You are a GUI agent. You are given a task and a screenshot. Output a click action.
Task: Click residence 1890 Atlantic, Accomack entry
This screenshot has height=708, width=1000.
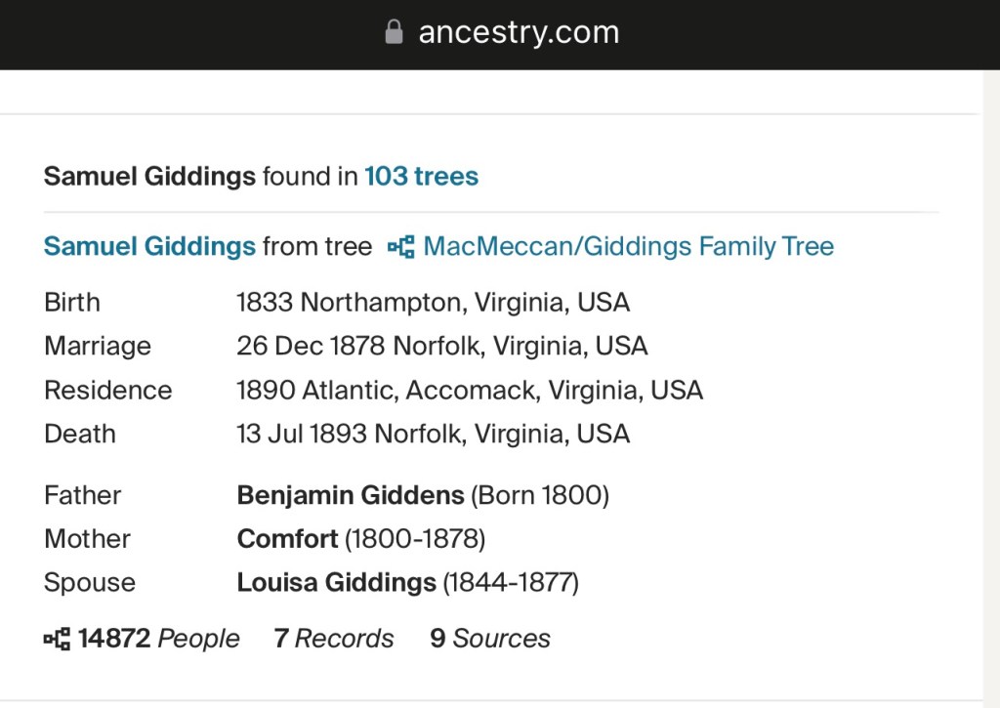click(x=469, y=391)
